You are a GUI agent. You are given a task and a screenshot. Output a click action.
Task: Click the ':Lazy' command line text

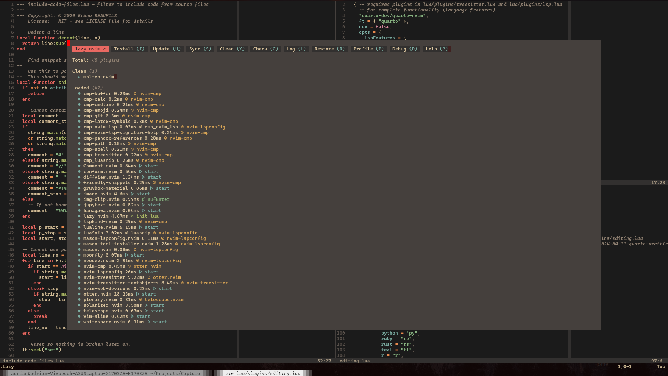click(7, 367)
